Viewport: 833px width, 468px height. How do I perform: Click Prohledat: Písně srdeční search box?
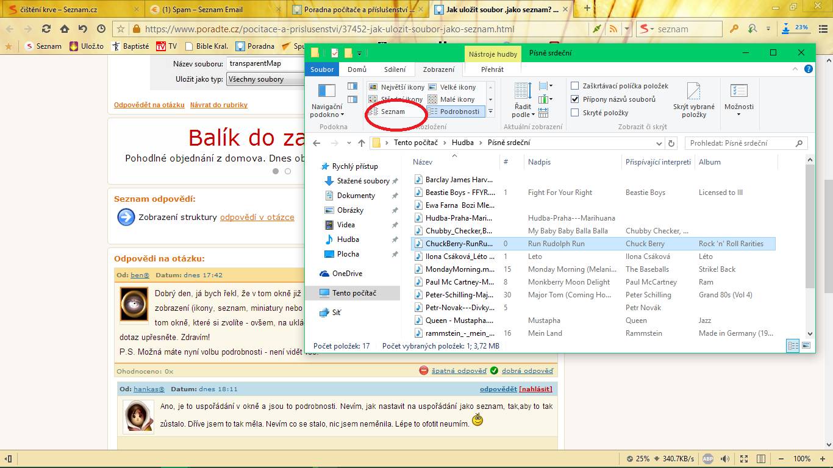[746, 143]
